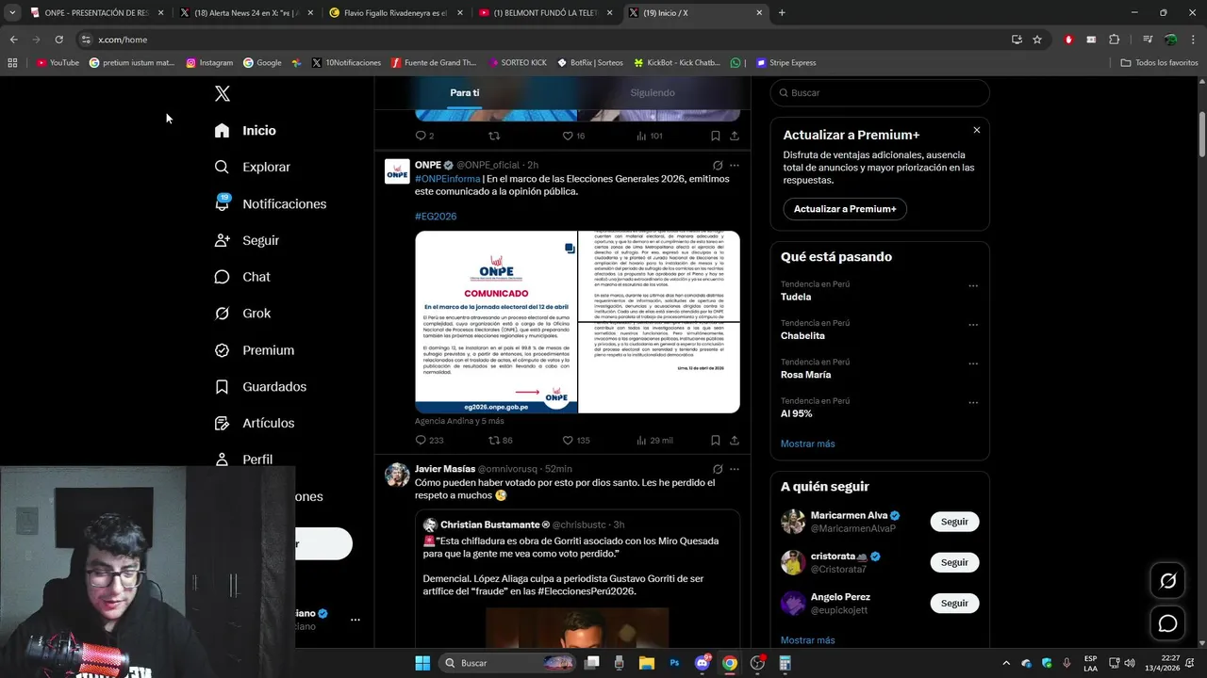Open options for Tudela trend
1207x678 pixels.
(x=973, y=285)
